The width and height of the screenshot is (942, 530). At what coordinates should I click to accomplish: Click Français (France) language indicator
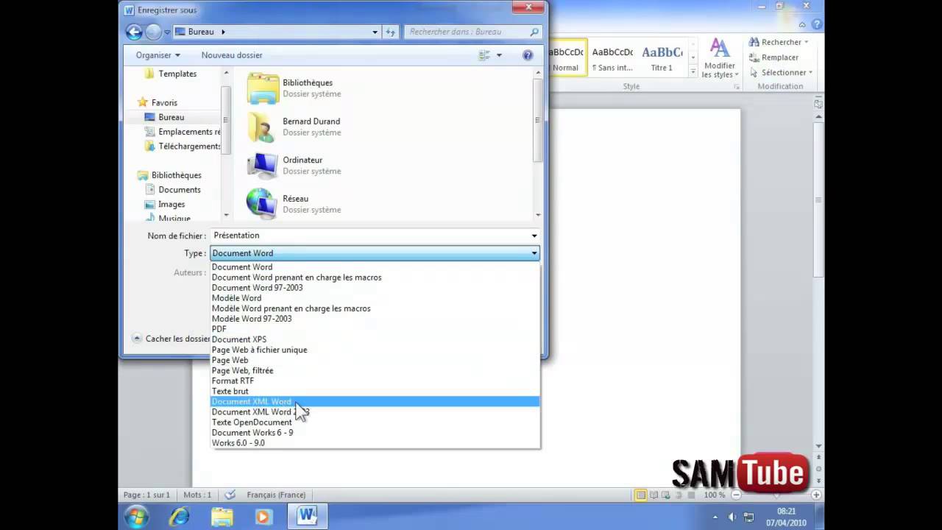click(x=276, y=495)
